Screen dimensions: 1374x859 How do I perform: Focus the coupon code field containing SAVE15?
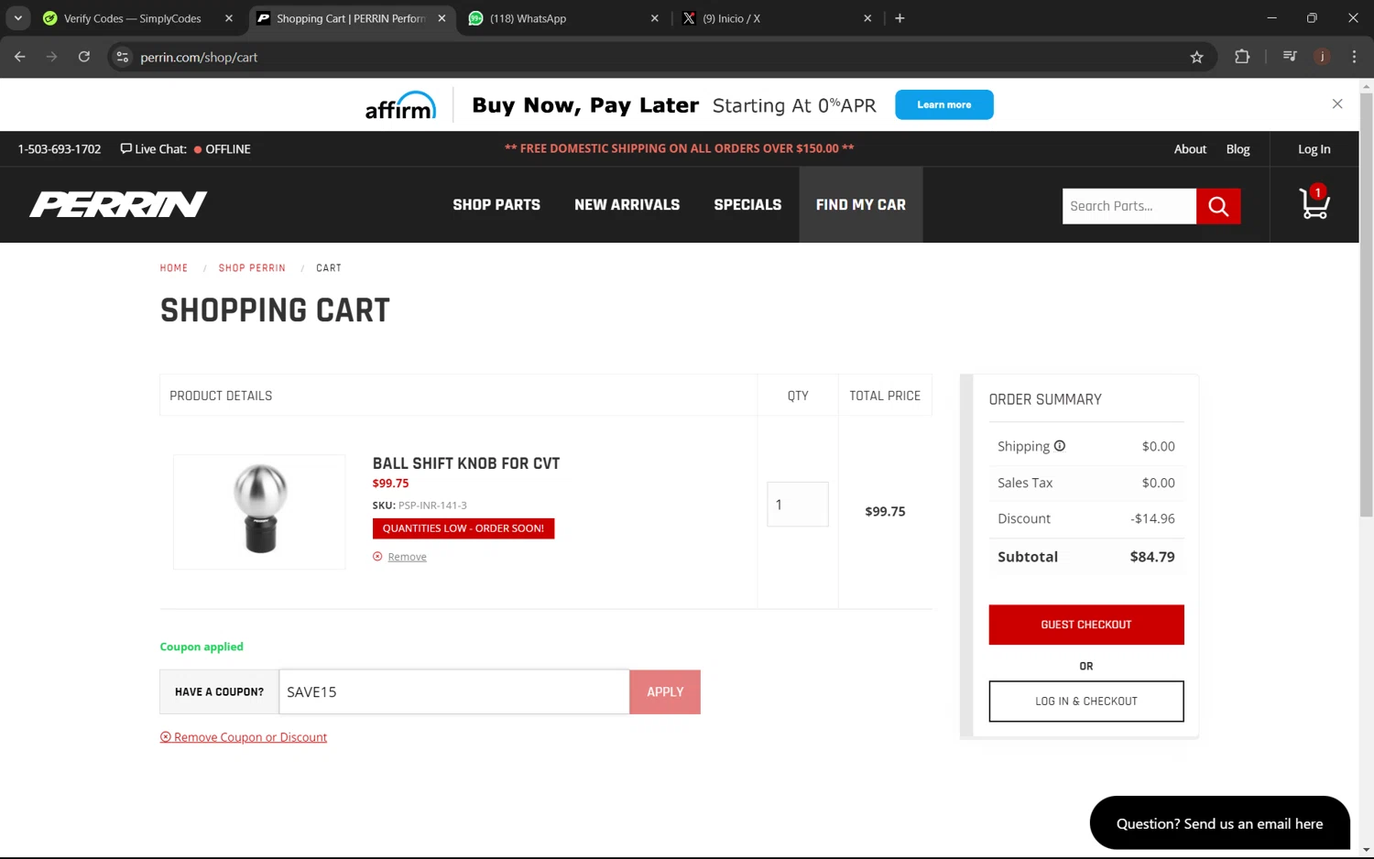[x=453, y=692]
